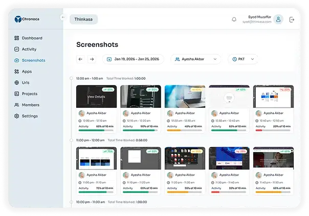Open Apps menu item
309x216 pixels.
(x=23, y=71)
